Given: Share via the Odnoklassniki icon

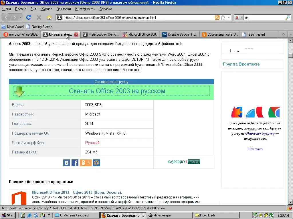Looking at the screenshot, I should (x=86, y=163).
